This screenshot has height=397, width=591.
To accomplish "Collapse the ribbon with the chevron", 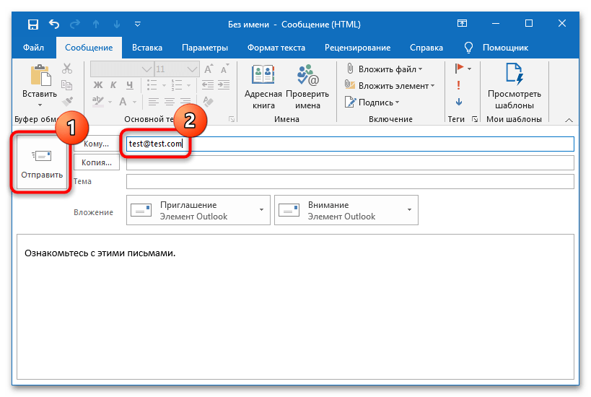I will pos(569,120).
